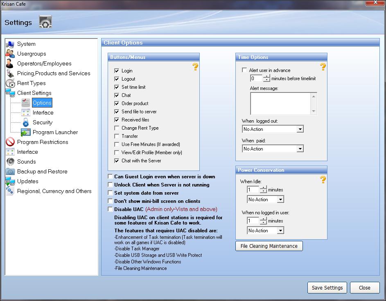Adjust the minutes before timelimit spinner

(x=266, y=79)
